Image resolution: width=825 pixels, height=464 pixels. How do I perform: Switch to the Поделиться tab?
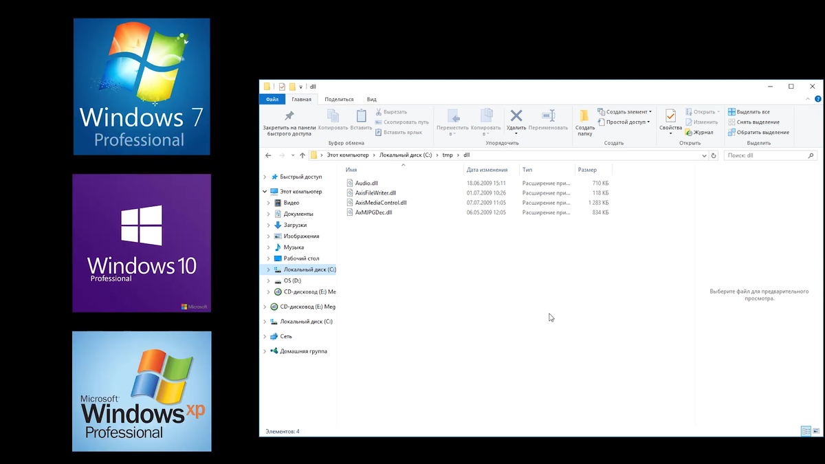pyautogui.click(x=339, y=99)
